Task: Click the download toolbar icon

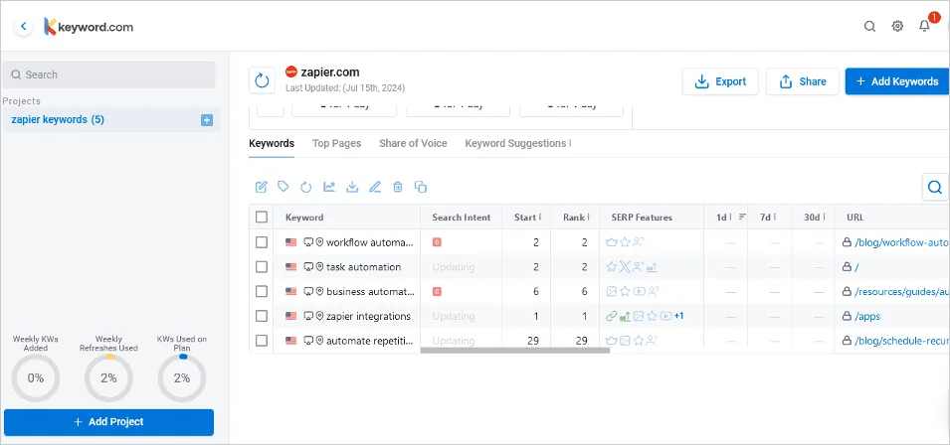Action: click(352, 187)
